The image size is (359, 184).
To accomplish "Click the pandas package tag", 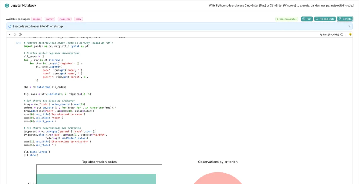I will point(36,19).
